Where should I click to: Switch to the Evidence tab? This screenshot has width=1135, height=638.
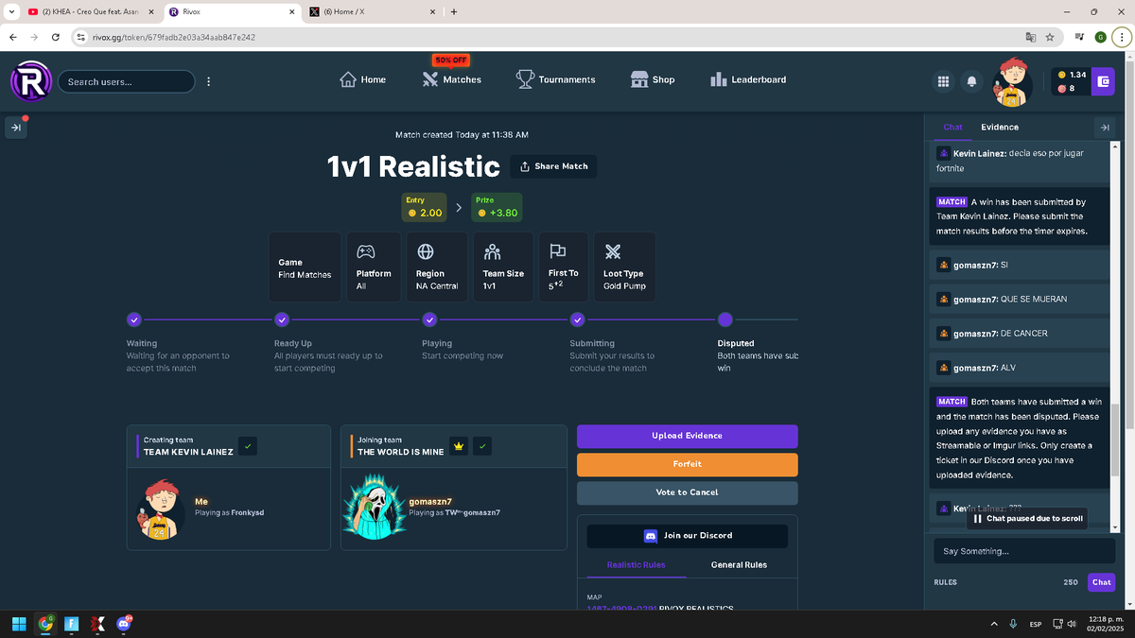tap(1000, 127)
